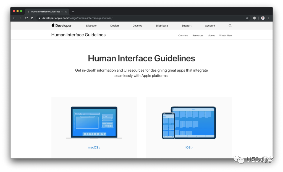
Task: Click the browser forward arrow
Action: pos(20,18)
